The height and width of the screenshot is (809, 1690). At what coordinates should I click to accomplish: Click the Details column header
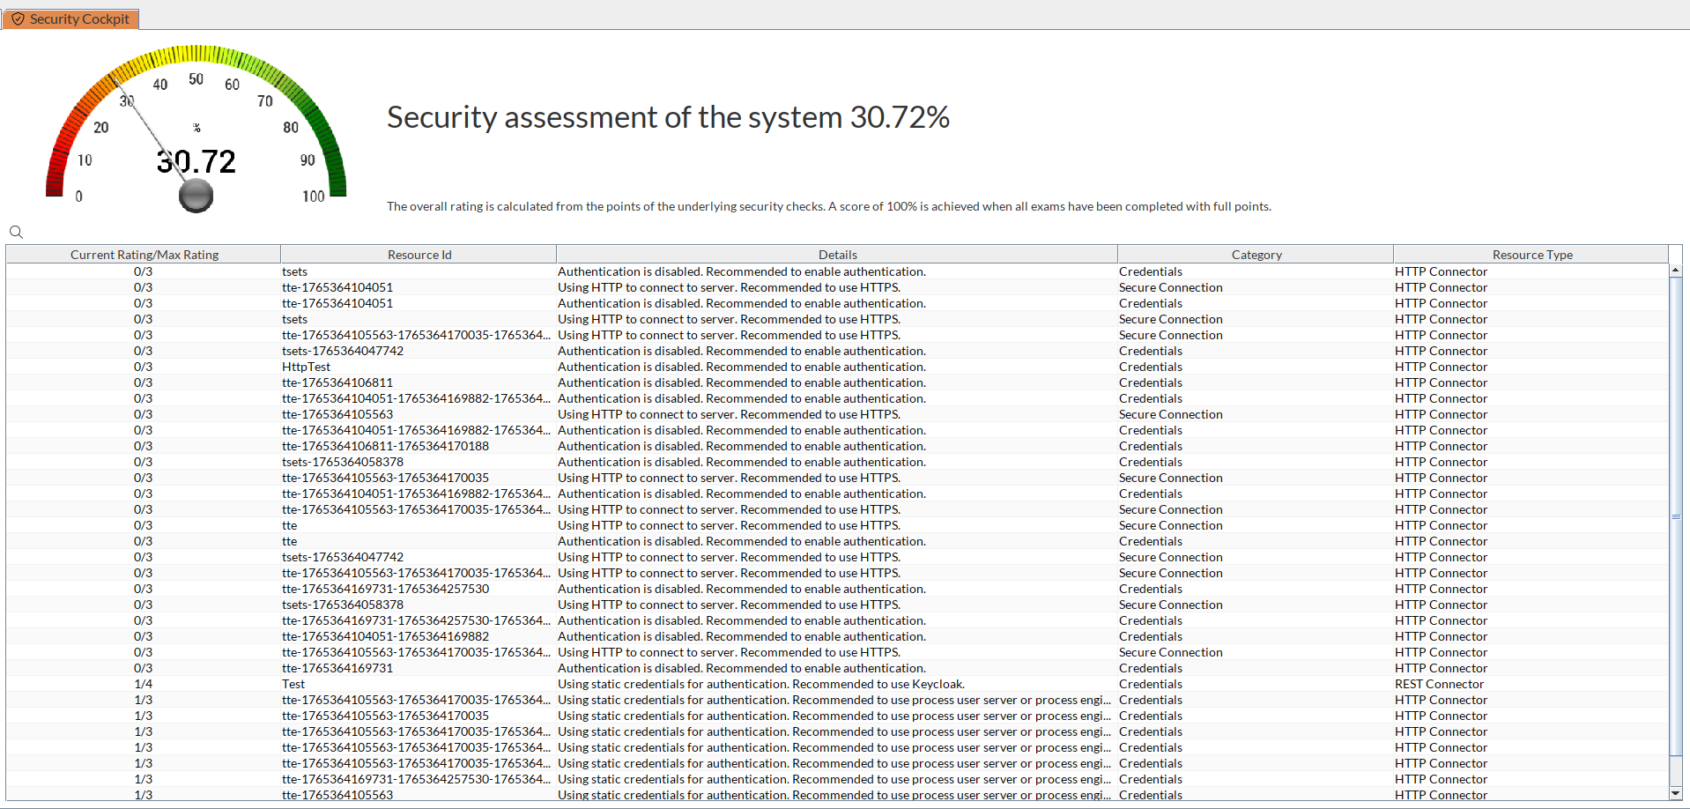point(837,255)
